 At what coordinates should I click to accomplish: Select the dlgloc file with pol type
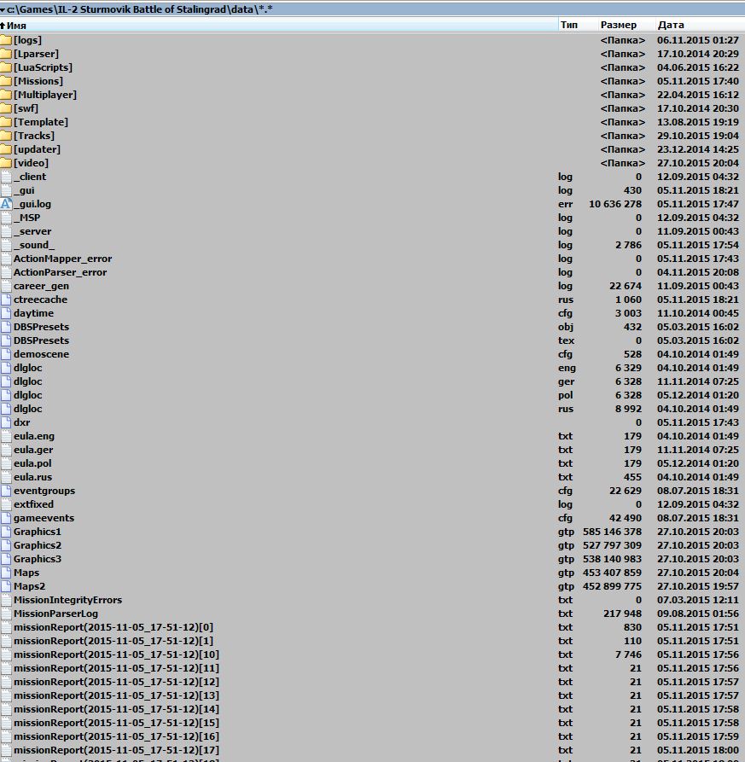27,395
